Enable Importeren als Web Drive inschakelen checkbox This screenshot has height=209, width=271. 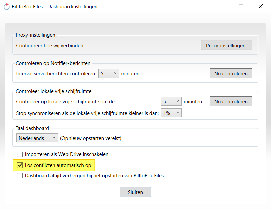pyautogui.click(x=20, y=154)
